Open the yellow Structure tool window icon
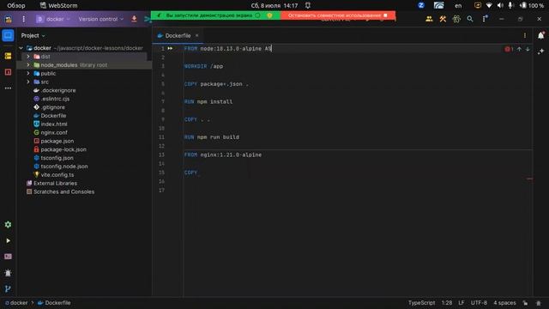The image size is (549, 309). tap(8, 56)
